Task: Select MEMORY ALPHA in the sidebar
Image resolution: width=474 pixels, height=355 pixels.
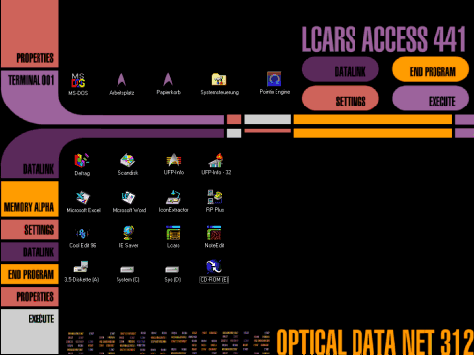Action: tap(30, 199)
